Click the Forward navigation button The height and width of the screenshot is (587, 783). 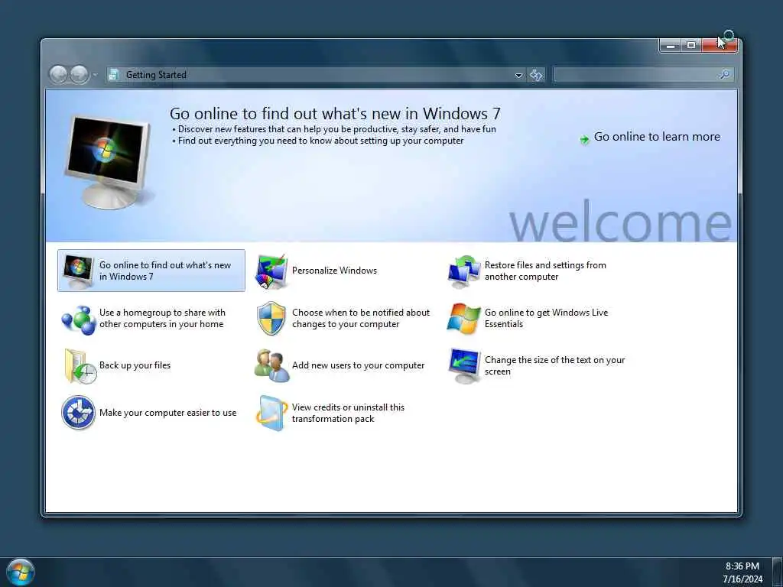(79, 75)
